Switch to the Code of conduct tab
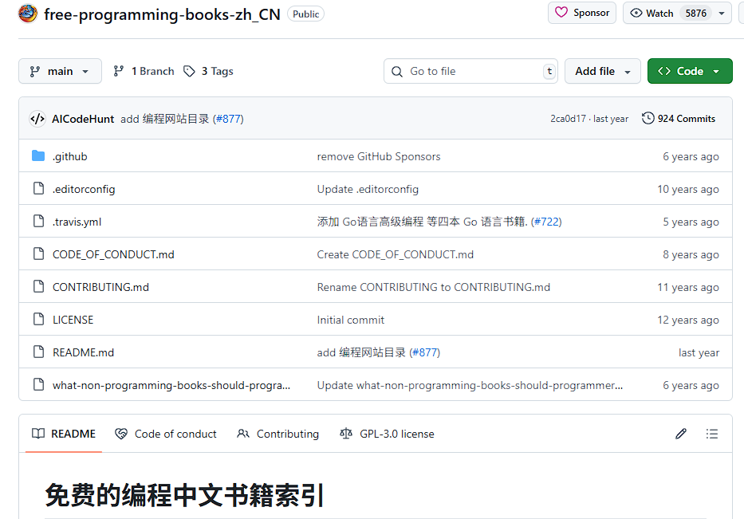Viewport: 744px width, 519px height. point(166,434)
